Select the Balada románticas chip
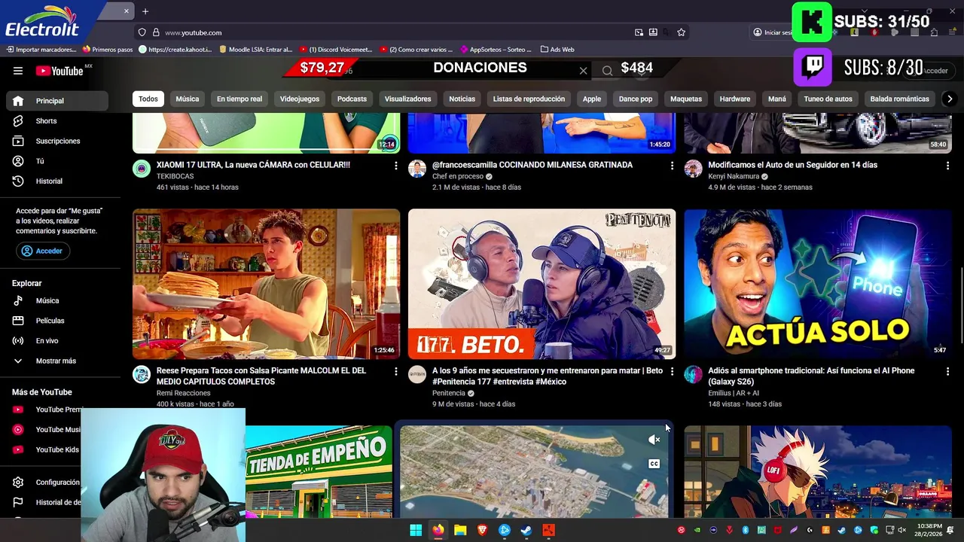The image size is (964, 542). click(x=899, y=99)
